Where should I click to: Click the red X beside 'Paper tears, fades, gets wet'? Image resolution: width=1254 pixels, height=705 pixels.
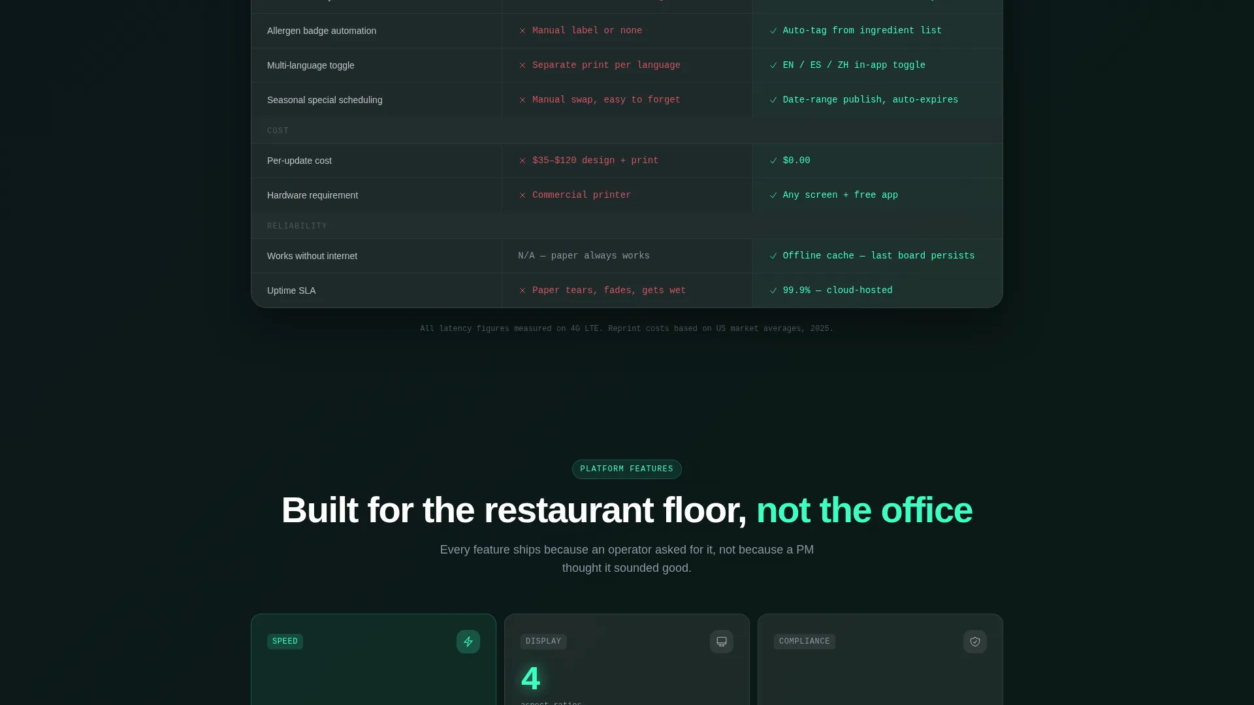click(x=522, y=290)
